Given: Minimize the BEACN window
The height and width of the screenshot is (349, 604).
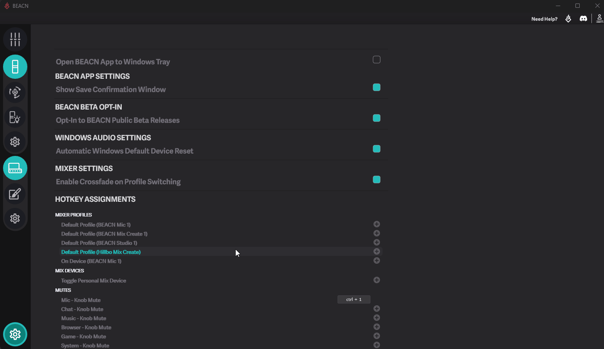Looking at the screenshot, I should coord(558,6).
